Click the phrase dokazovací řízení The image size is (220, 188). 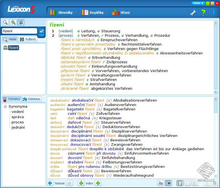click(86, 140)
